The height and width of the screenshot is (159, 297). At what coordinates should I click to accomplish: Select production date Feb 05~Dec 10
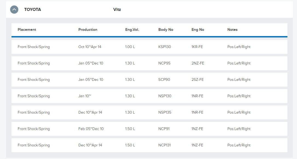click(91, 129)
